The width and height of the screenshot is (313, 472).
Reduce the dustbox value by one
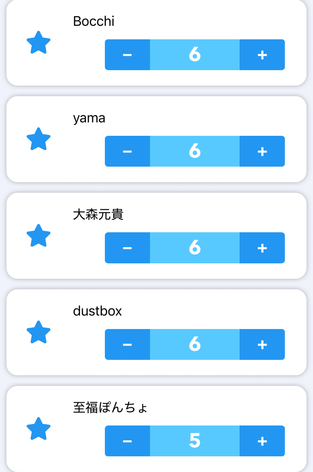click(127, 344)
